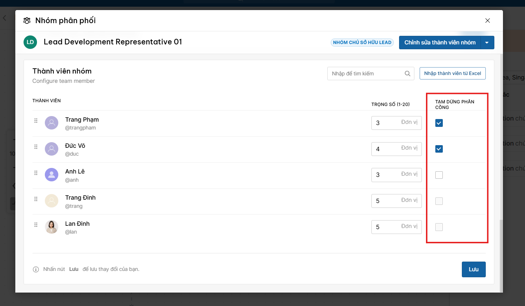Click the green LD group avatar
This screenshot has width=525, height=306.
click(30, 42)
